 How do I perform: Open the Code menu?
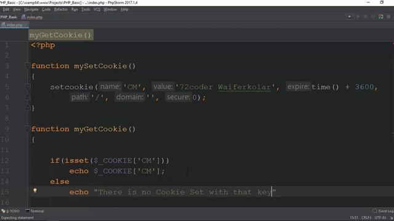46,10
